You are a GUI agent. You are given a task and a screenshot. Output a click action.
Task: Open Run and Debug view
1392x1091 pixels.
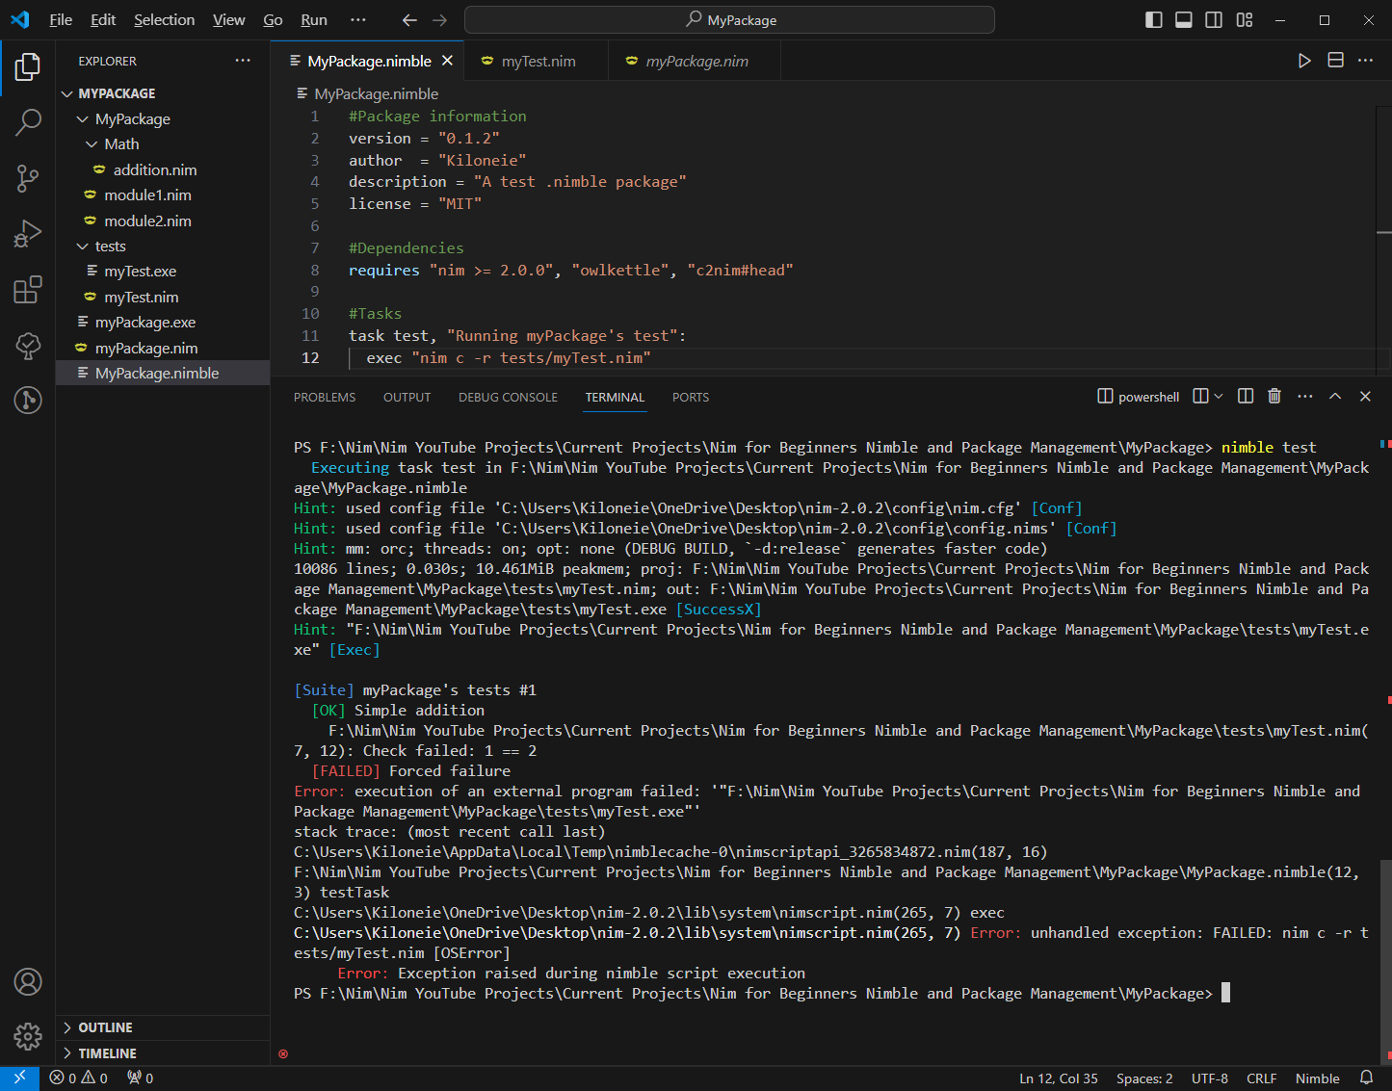click(28, 234)
